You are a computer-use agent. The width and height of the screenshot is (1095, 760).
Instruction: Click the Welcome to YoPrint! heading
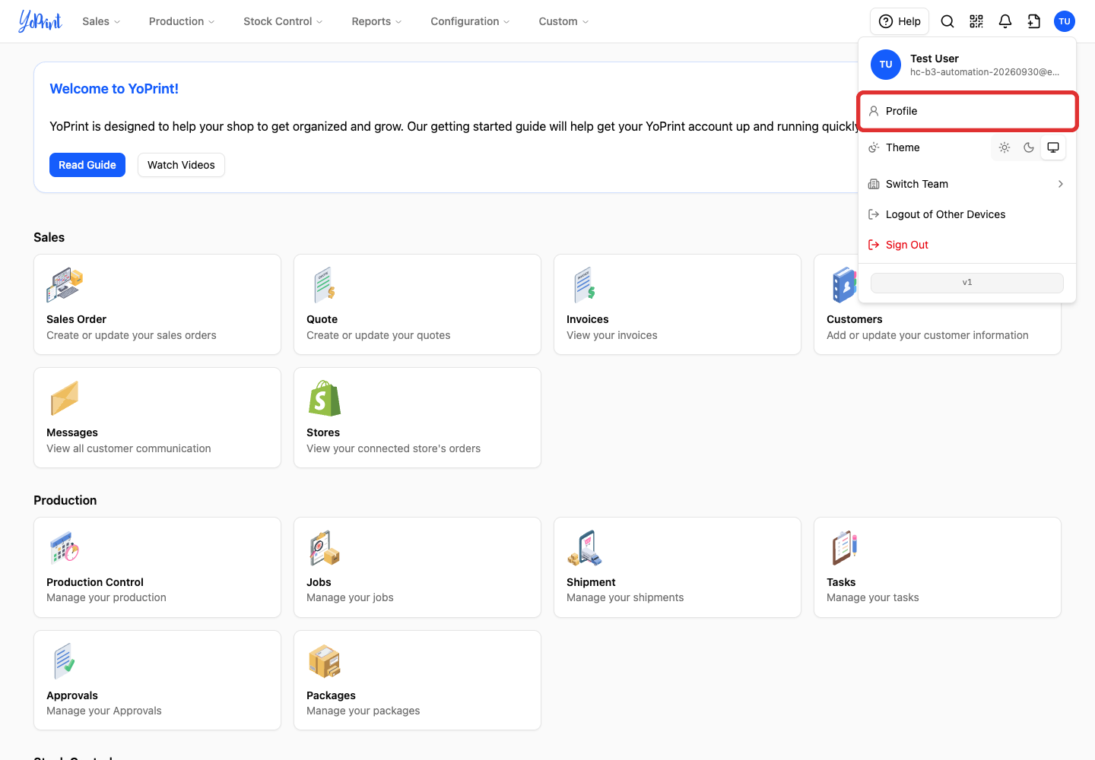click(x=114, y=89)
